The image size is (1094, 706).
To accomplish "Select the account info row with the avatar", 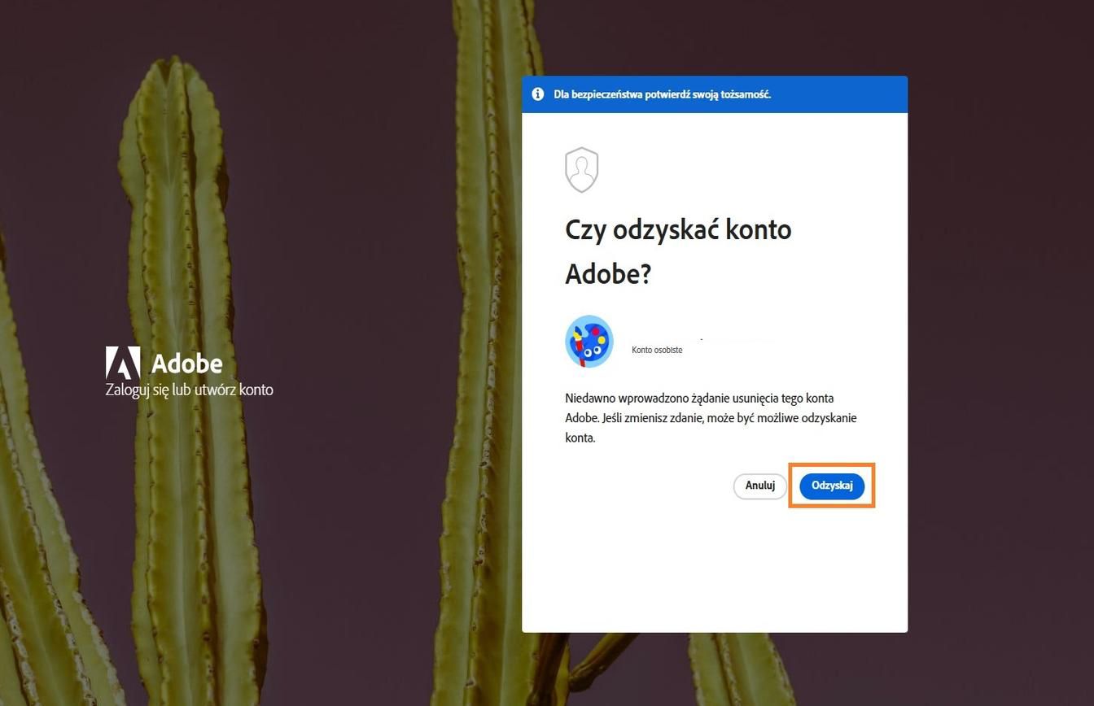I will click(x=667, y=341).
